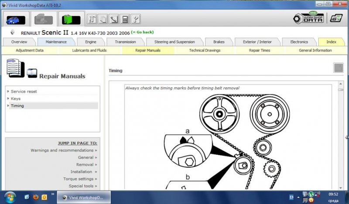This screenshot has height=204, width=349.
Task: Launch Firefox from the quick launch bar
Action: tap(36, 197)
